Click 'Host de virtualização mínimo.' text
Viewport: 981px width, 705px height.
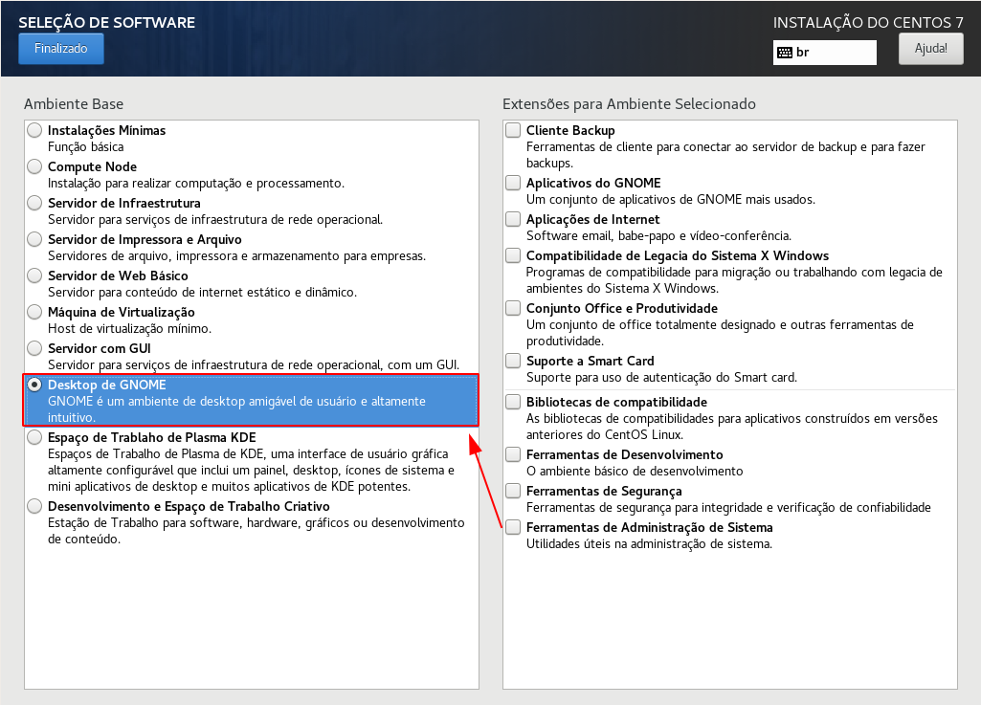pos(129,328)
